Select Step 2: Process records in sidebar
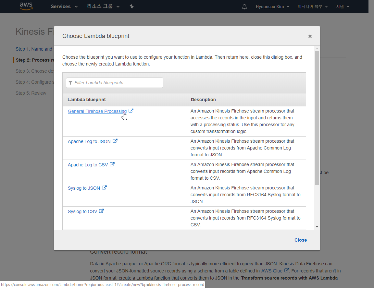Screen dimensions: 374x288 pyautogui.click(x=35, y=60)
